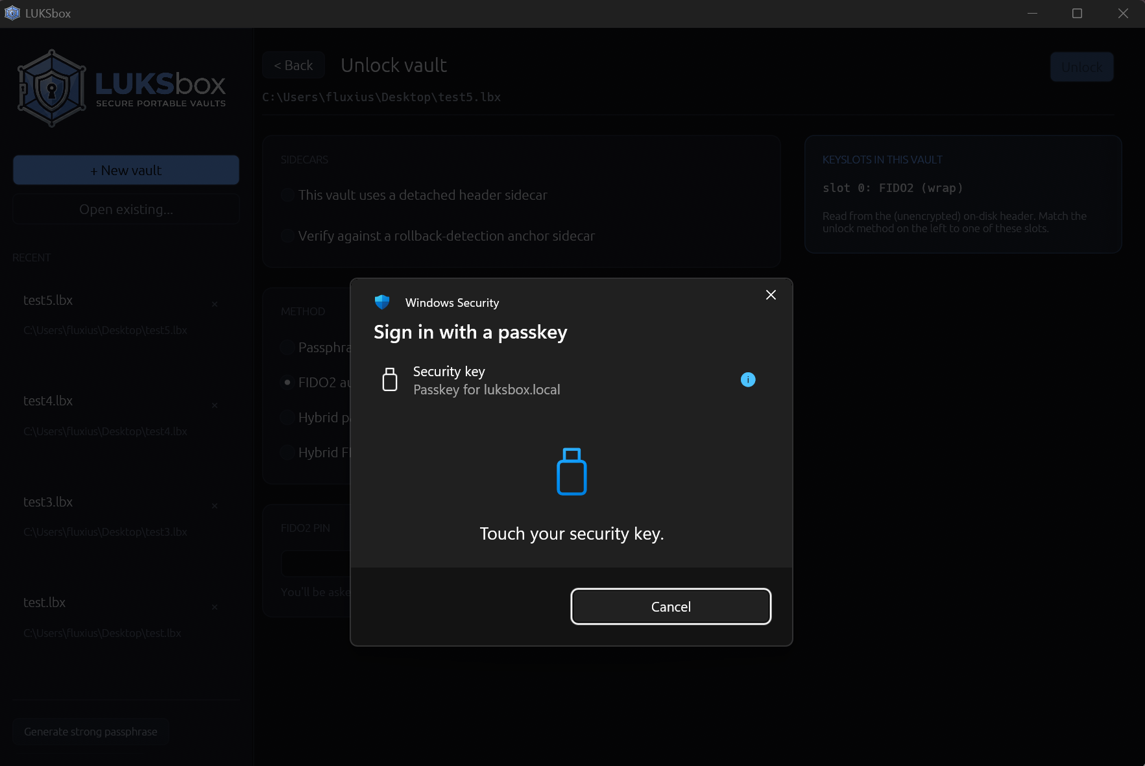
Task: Cancel the passkey sign-in
Action: click(x=671, y=606)
